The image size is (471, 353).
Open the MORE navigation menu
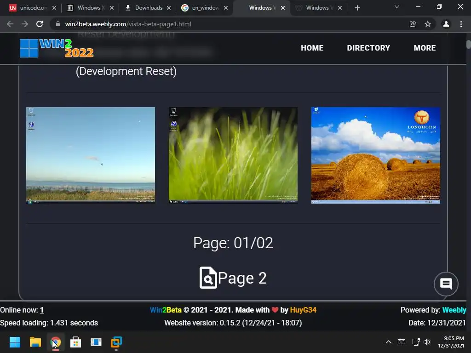pyautogui.click(x=425, y=48)
